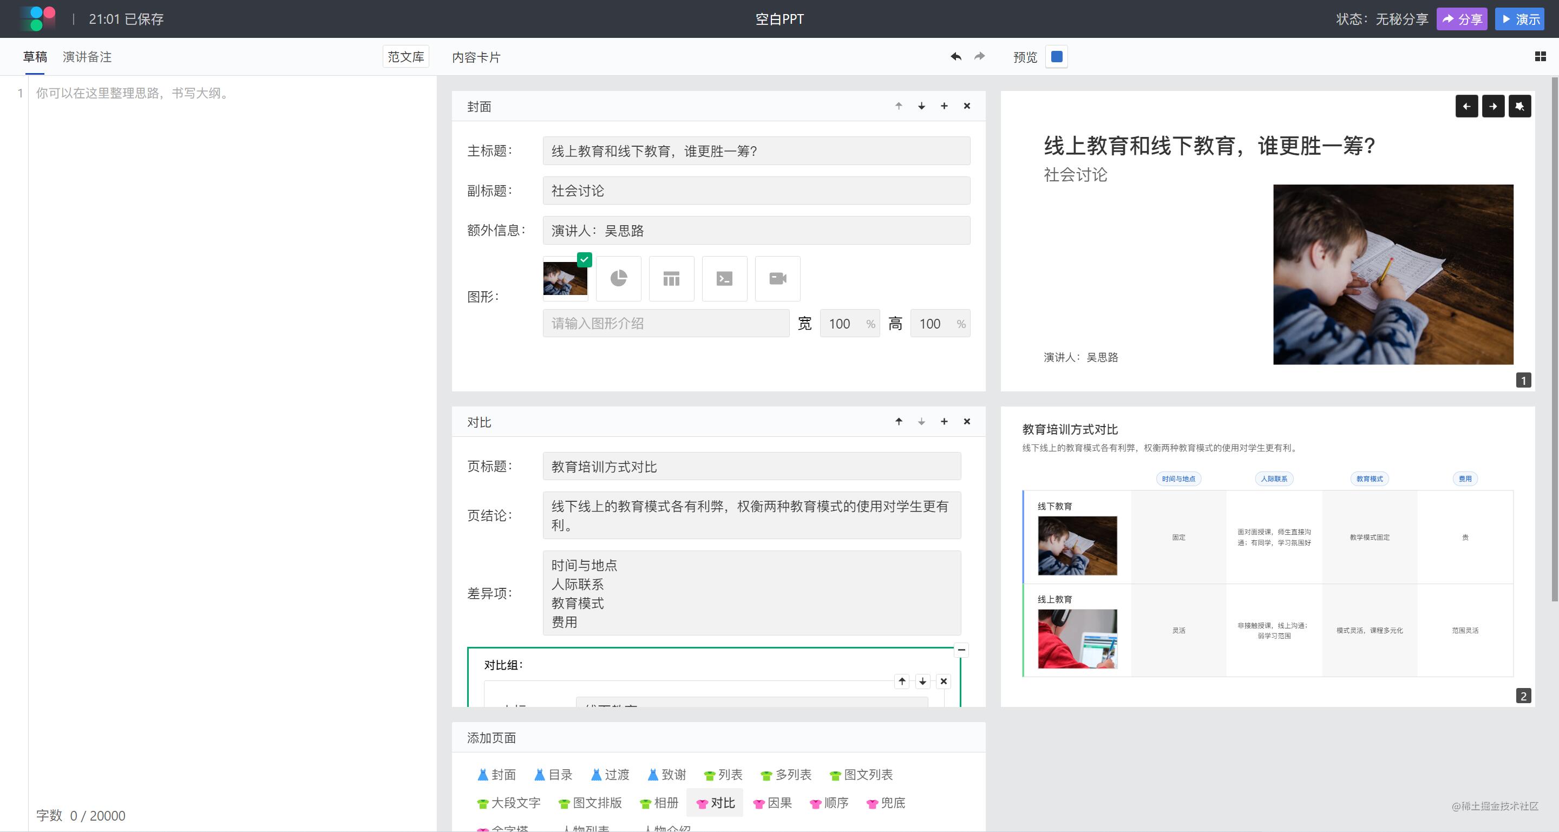Pin the preview with pin icon
The height and width of the screenshot is (832, 1559).
tap(1519, 107)
